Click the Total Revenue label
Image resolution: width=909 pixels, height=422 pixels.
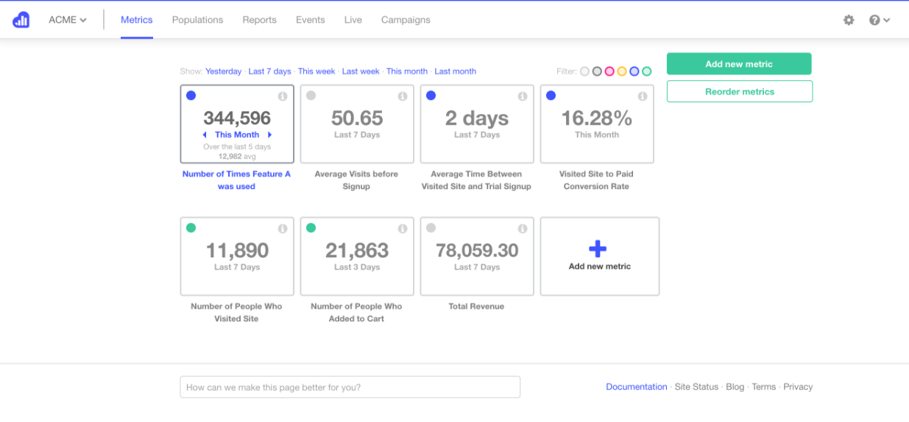click(x=476, y=307)
